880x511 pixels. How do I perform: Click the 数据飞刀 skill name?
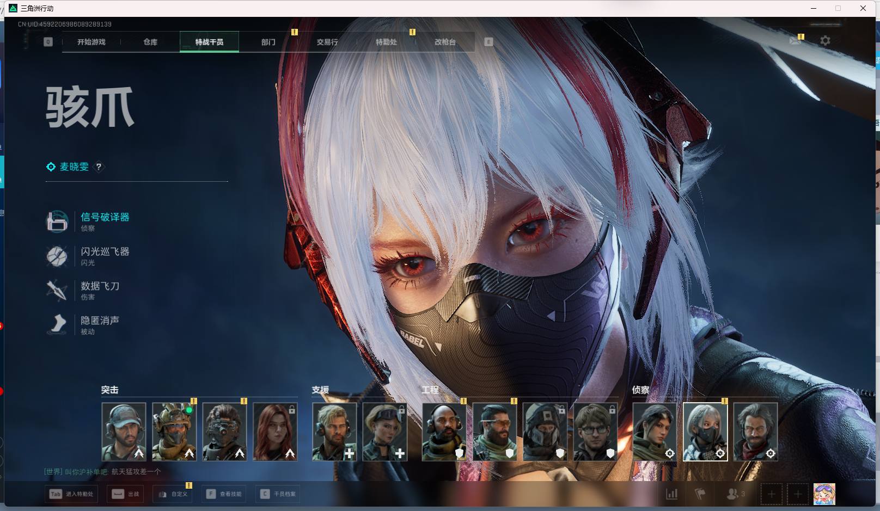pos(100,286)
